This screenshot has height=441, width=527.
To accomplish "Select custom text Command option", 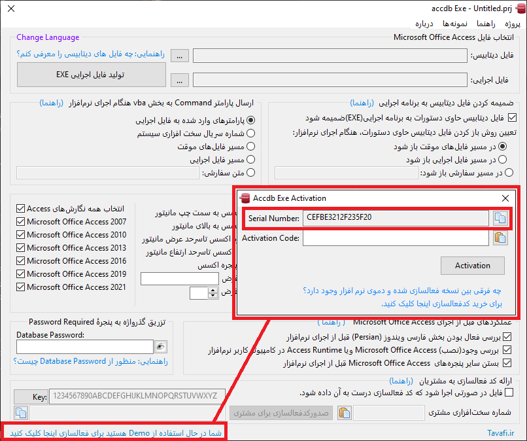I will [x=250, y=173].
